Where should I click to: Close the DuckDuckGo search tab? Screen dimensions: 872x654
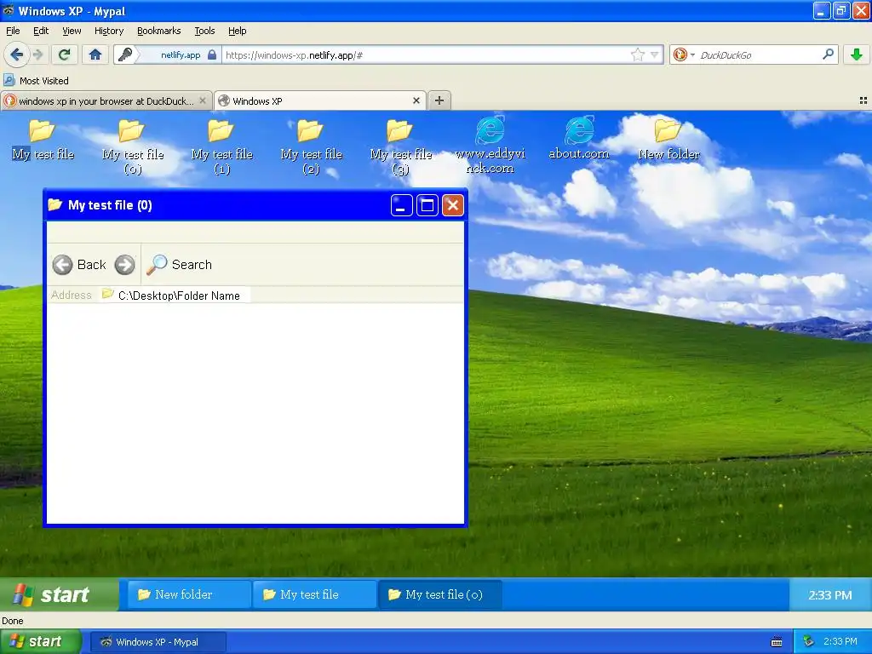[x=203, y=100]
